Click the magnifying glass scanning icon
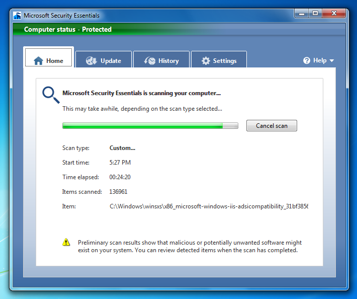The height and width of the screenshot is (299, 357). pos(51,95)
